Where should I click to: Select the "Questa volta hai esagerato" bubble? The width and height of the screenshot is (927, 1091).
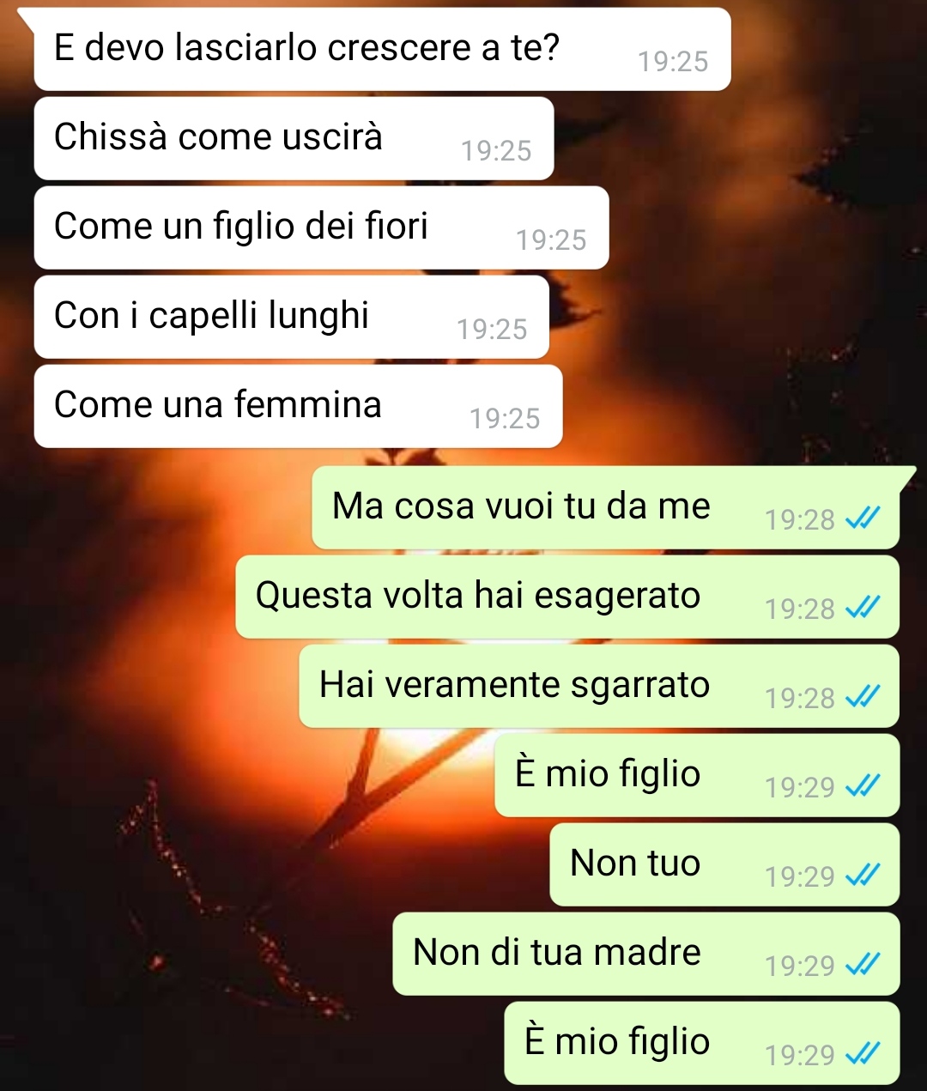pyautogui.click(x=567, y=597)
